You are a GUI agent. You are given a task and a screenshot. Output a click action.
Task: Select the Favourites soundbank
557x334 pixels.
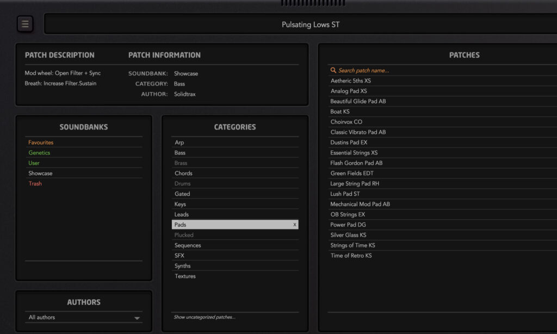[41, 143]
